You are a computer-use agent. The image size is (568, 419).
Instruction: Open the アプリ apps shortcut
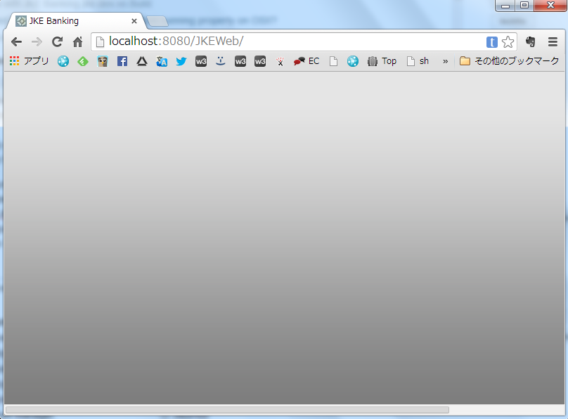(29, 61)
